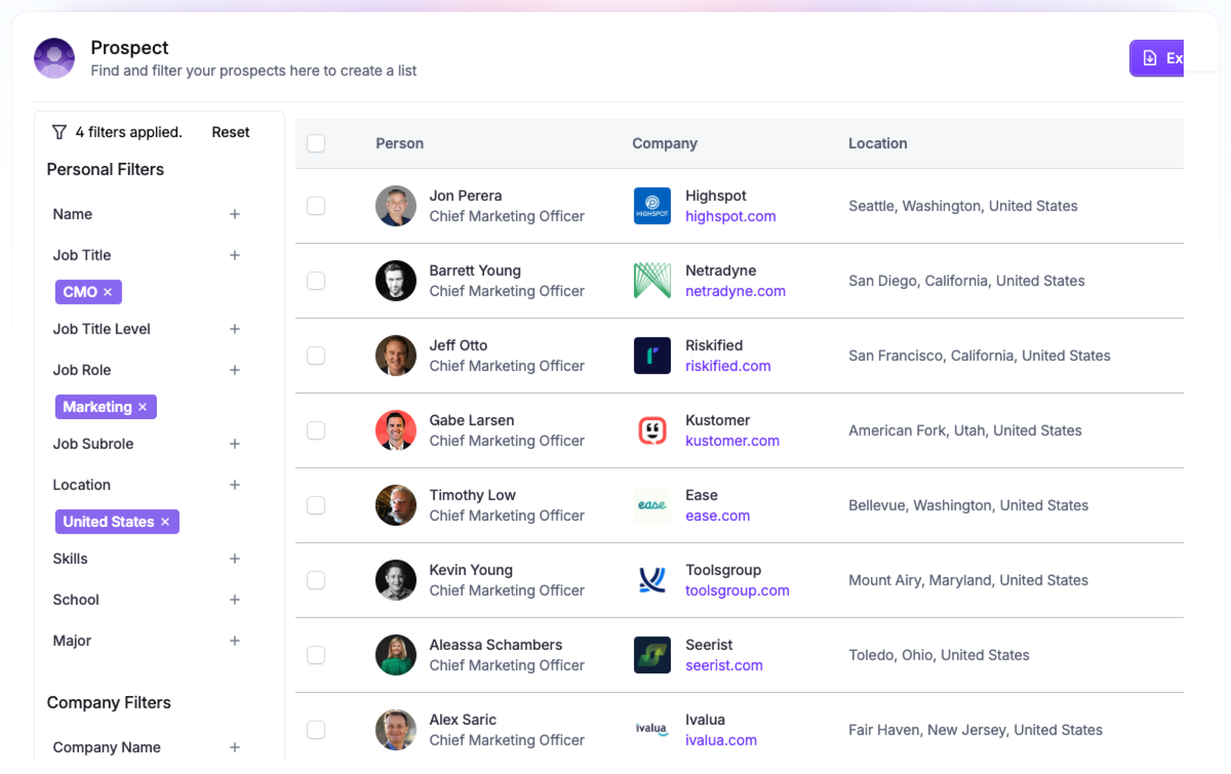1231x774 pixels.
Task: Click Seerist company logo icon
Action: click(651, 654)
